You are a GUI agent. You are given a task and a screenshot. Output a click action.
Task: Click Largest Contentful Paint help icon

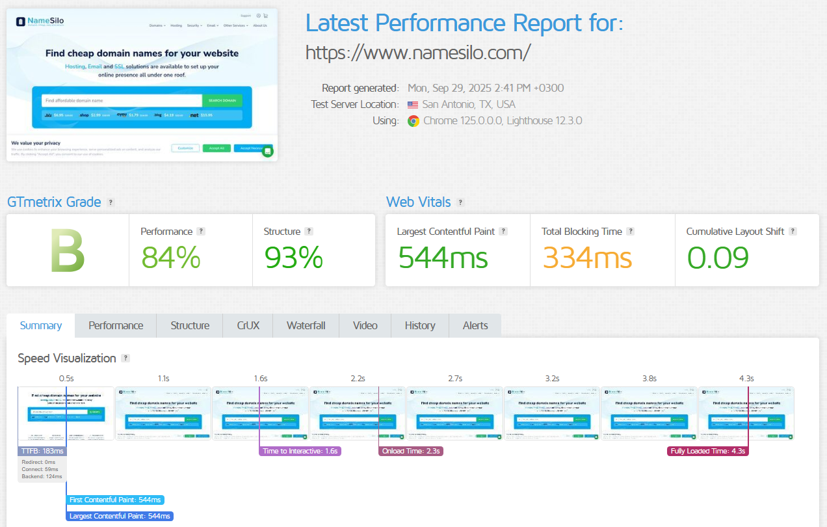point(503,231)
